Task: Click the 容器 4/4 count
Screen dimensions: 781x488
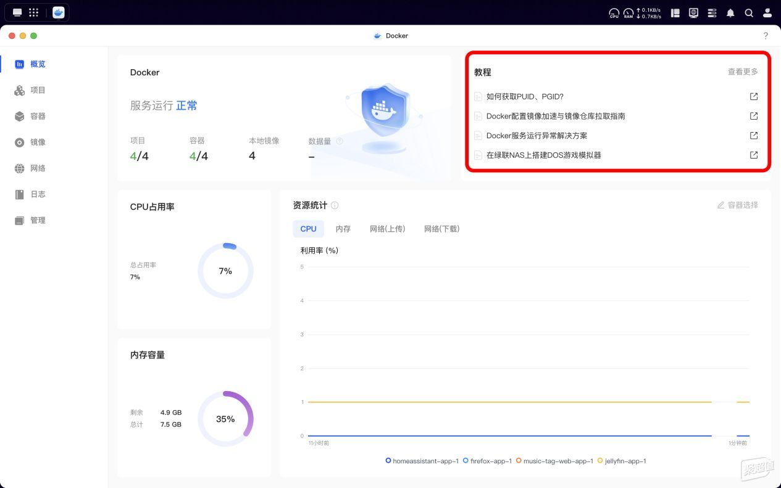Action: click(199, 156)
